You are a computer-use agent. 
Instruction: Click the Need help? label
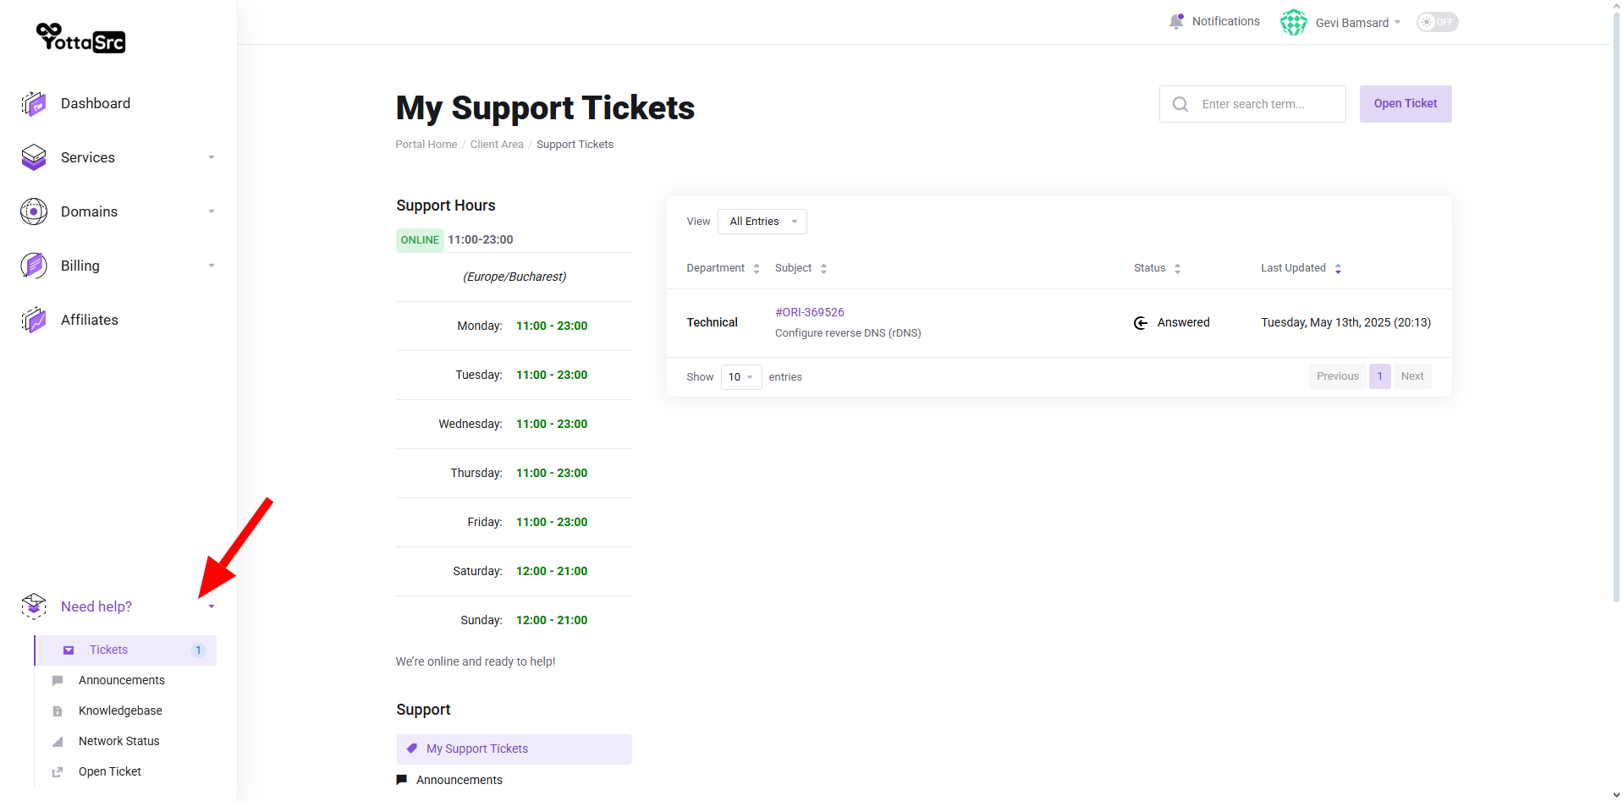point(96,606)
